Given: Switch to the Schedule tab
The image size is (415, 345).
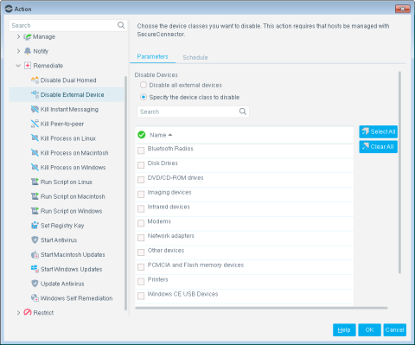Looking at the screenshot, I should (195, 57).
